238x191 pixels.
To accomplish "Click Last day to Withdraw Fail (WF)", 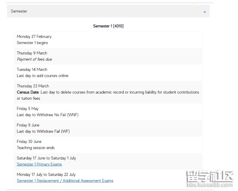I will pos(43,131).
